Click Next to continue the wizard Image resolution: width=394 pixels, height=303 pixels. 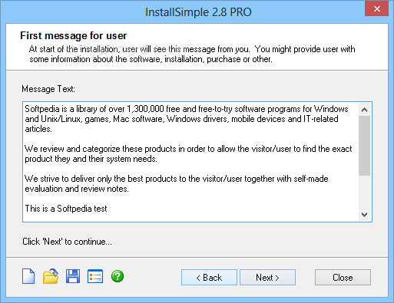click(x=267, y=277)
